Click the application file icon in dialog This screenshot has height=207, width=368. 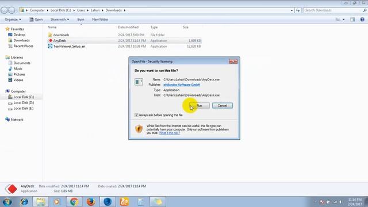coord(139,82)
